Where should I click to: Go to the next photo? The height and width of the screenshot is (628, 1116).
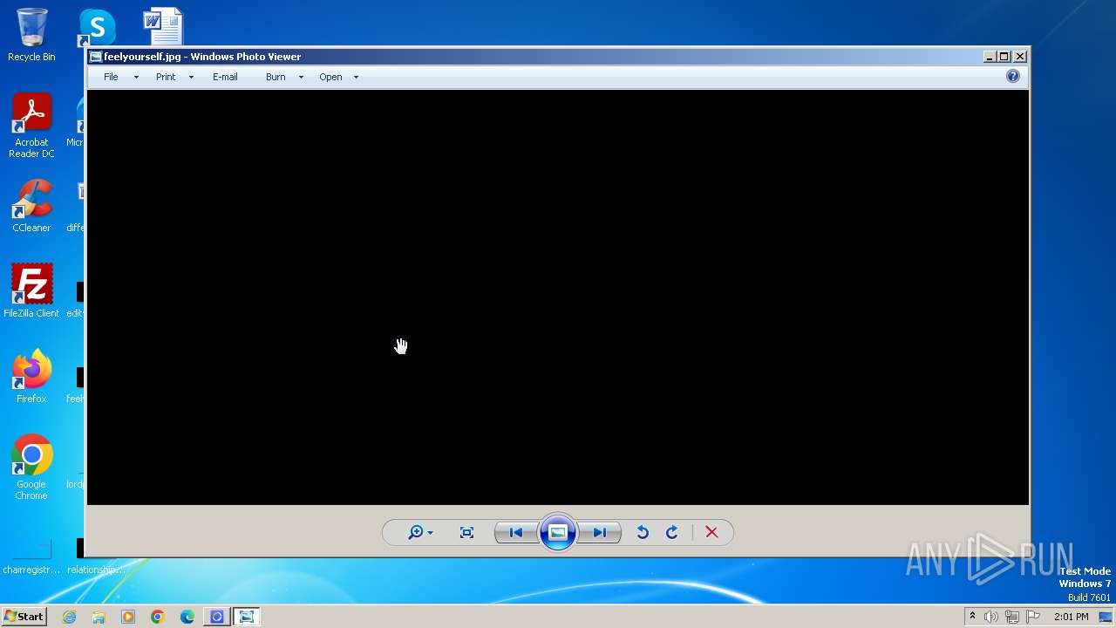pyautogui.click(x=600, y=532)
